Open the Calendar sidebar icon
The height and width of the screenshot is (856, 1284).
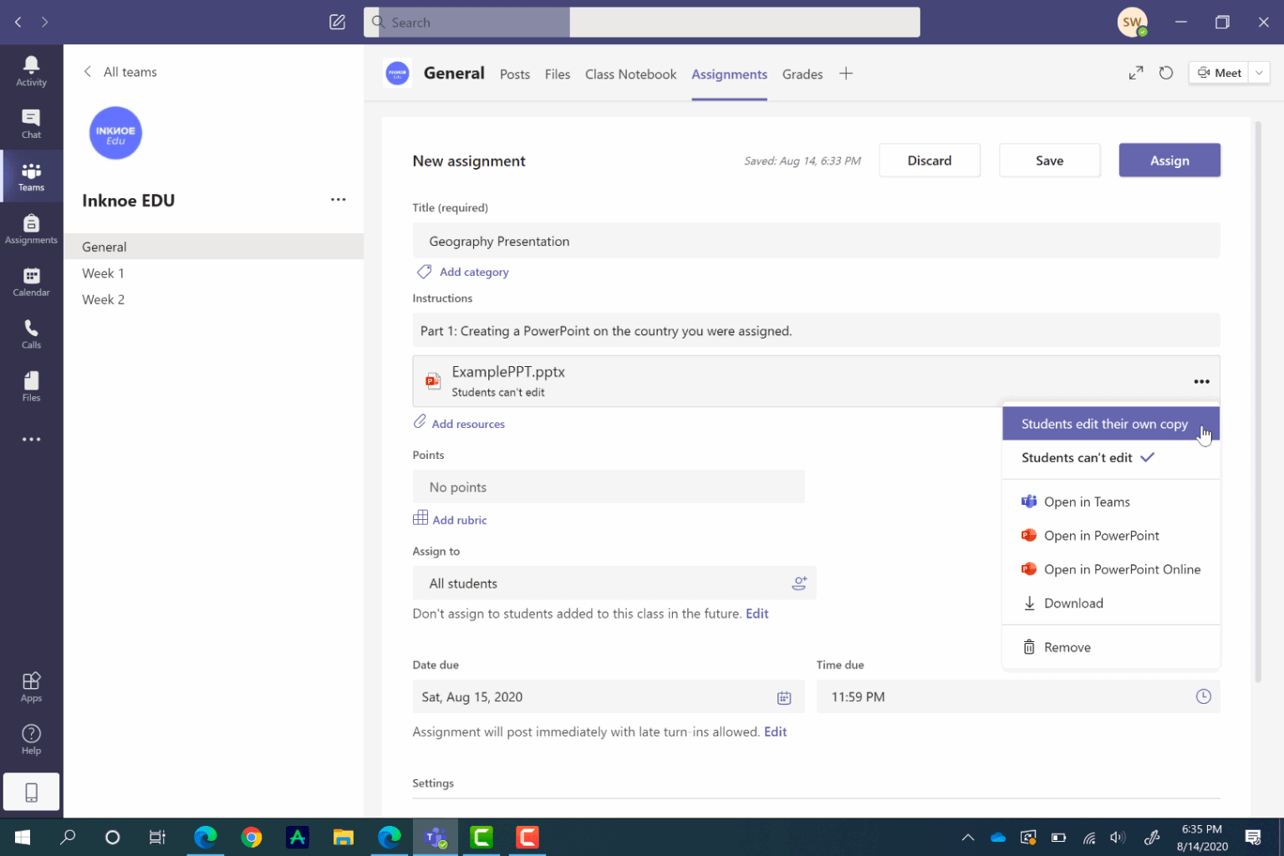pos(31,280)
